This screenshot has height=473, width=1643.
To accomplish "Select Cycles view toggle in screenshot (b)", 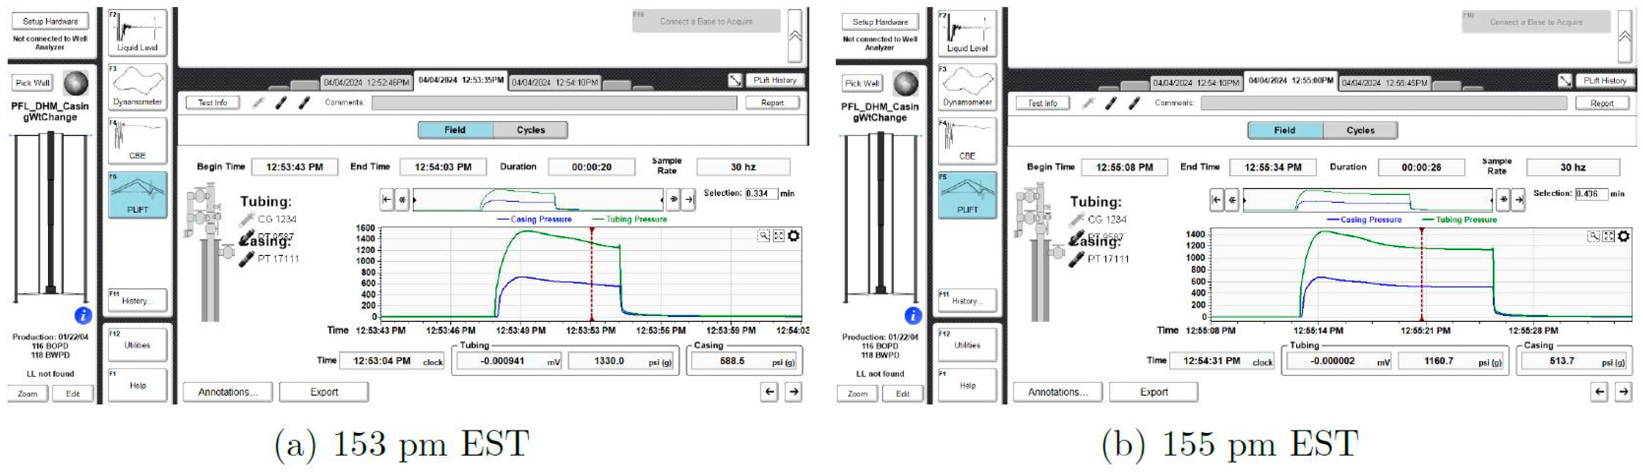I will click(1360, 131).
